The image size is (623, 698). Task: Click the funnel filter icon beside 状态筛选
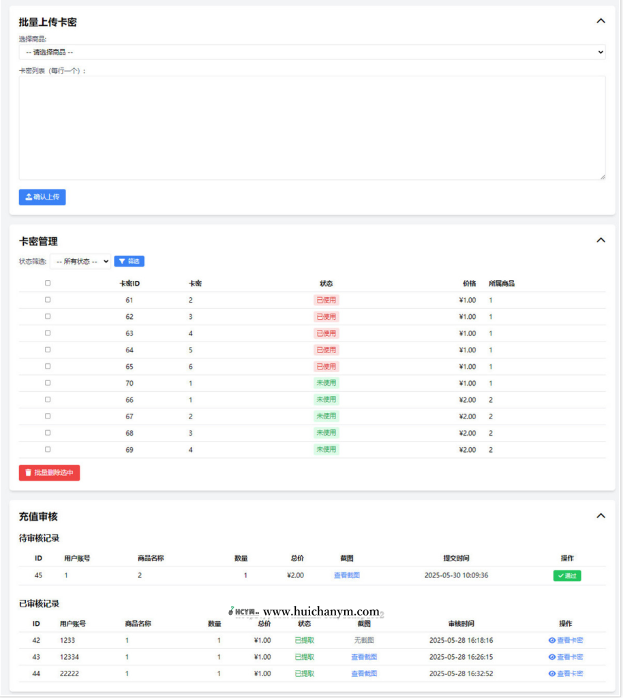123,261
